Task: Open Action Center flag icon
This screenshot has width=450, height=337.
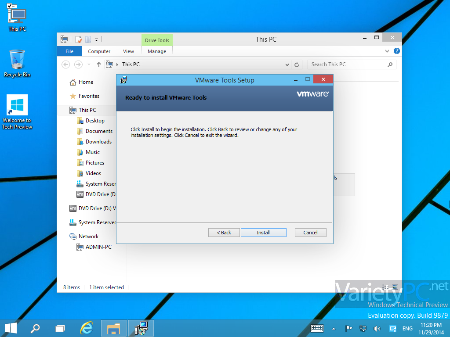Action: [x=348, y=328]
